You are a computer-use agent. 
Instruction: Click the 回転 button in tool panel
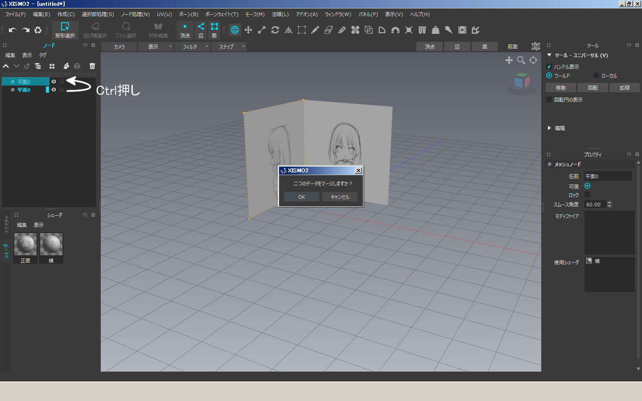pos(593,88)
